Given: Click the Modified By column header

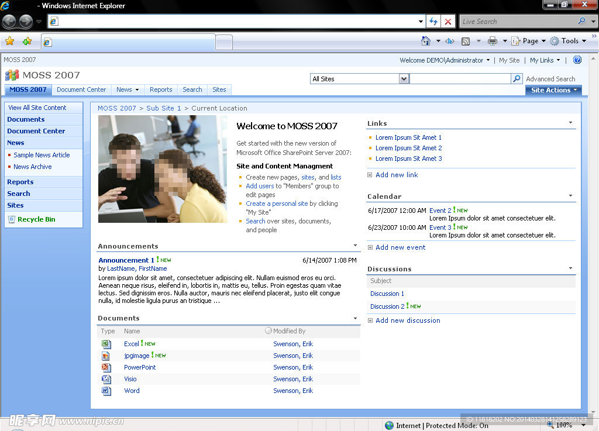Looking at the screenshot, I should pyautogui.click(x=289, y=331).
